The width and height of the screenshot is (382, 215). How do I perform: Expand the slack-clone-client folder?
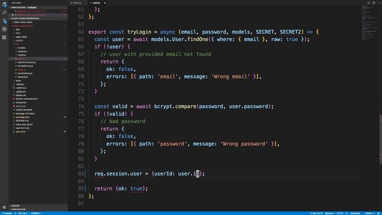(x=23, y=22)
